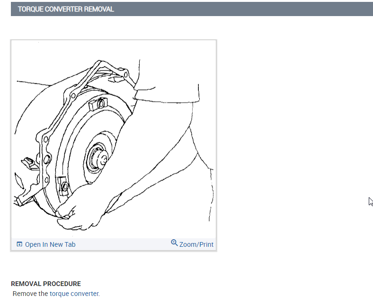Click the Open In New Tab icon
The image size is (373, 304).
pos(19,244)
